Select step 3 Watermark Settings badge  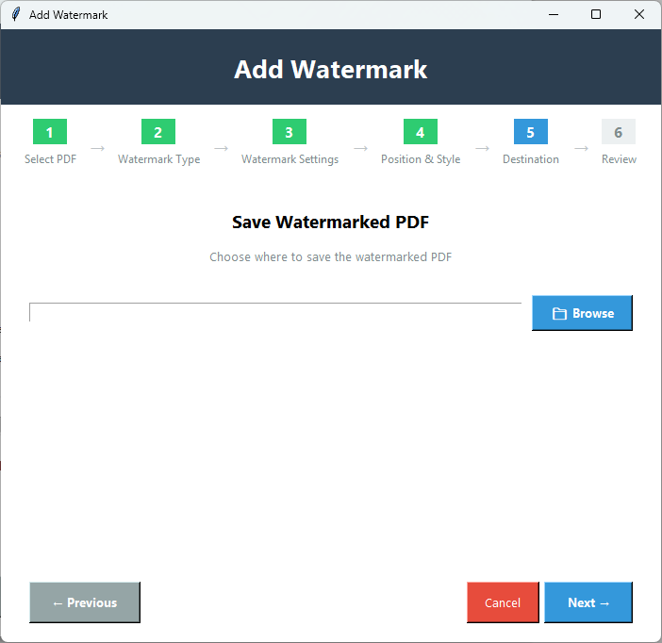[x=290, y=132]
